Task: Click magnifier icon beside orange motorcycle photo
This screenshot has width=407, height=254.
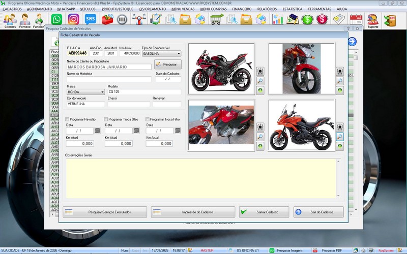Action: coord(339,137)
